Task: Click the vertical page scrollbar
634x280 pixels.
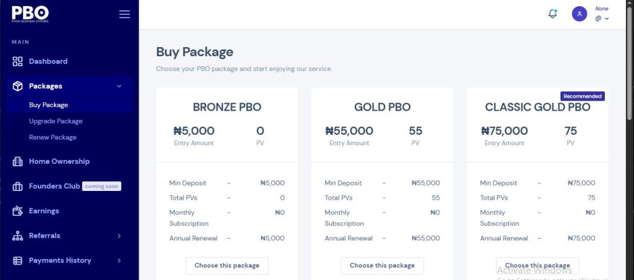Action: pyautogui.click(x=630, y=61)
